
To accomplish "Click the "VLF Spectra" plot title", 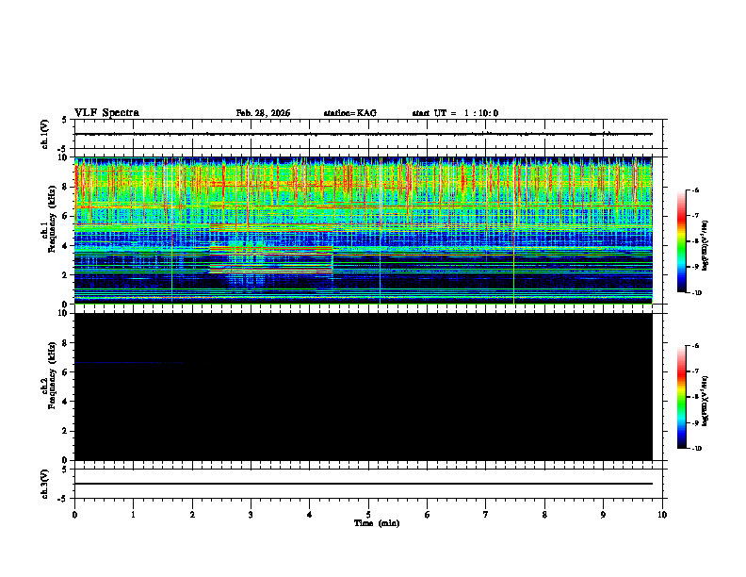I will (106, 113).
